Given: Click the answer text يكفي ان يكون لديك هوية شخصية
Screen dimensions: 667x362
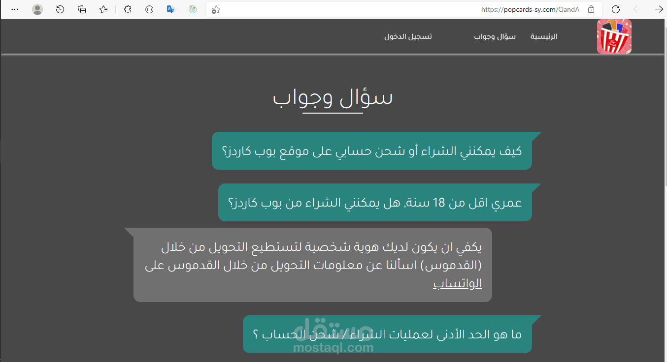Looking at the screenshot, I should tap(313, 265).
